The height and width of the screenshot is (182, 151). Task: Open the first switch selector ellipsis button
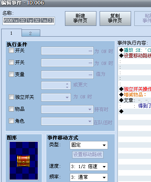click(90, 51)
